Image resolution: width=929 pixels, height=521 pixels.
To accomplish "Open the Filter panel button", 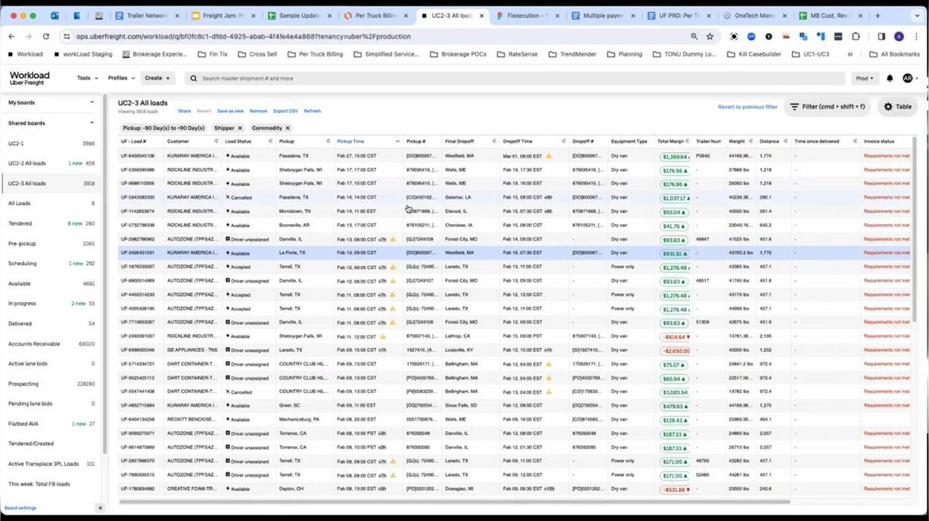I will click(x=827, y=107).
